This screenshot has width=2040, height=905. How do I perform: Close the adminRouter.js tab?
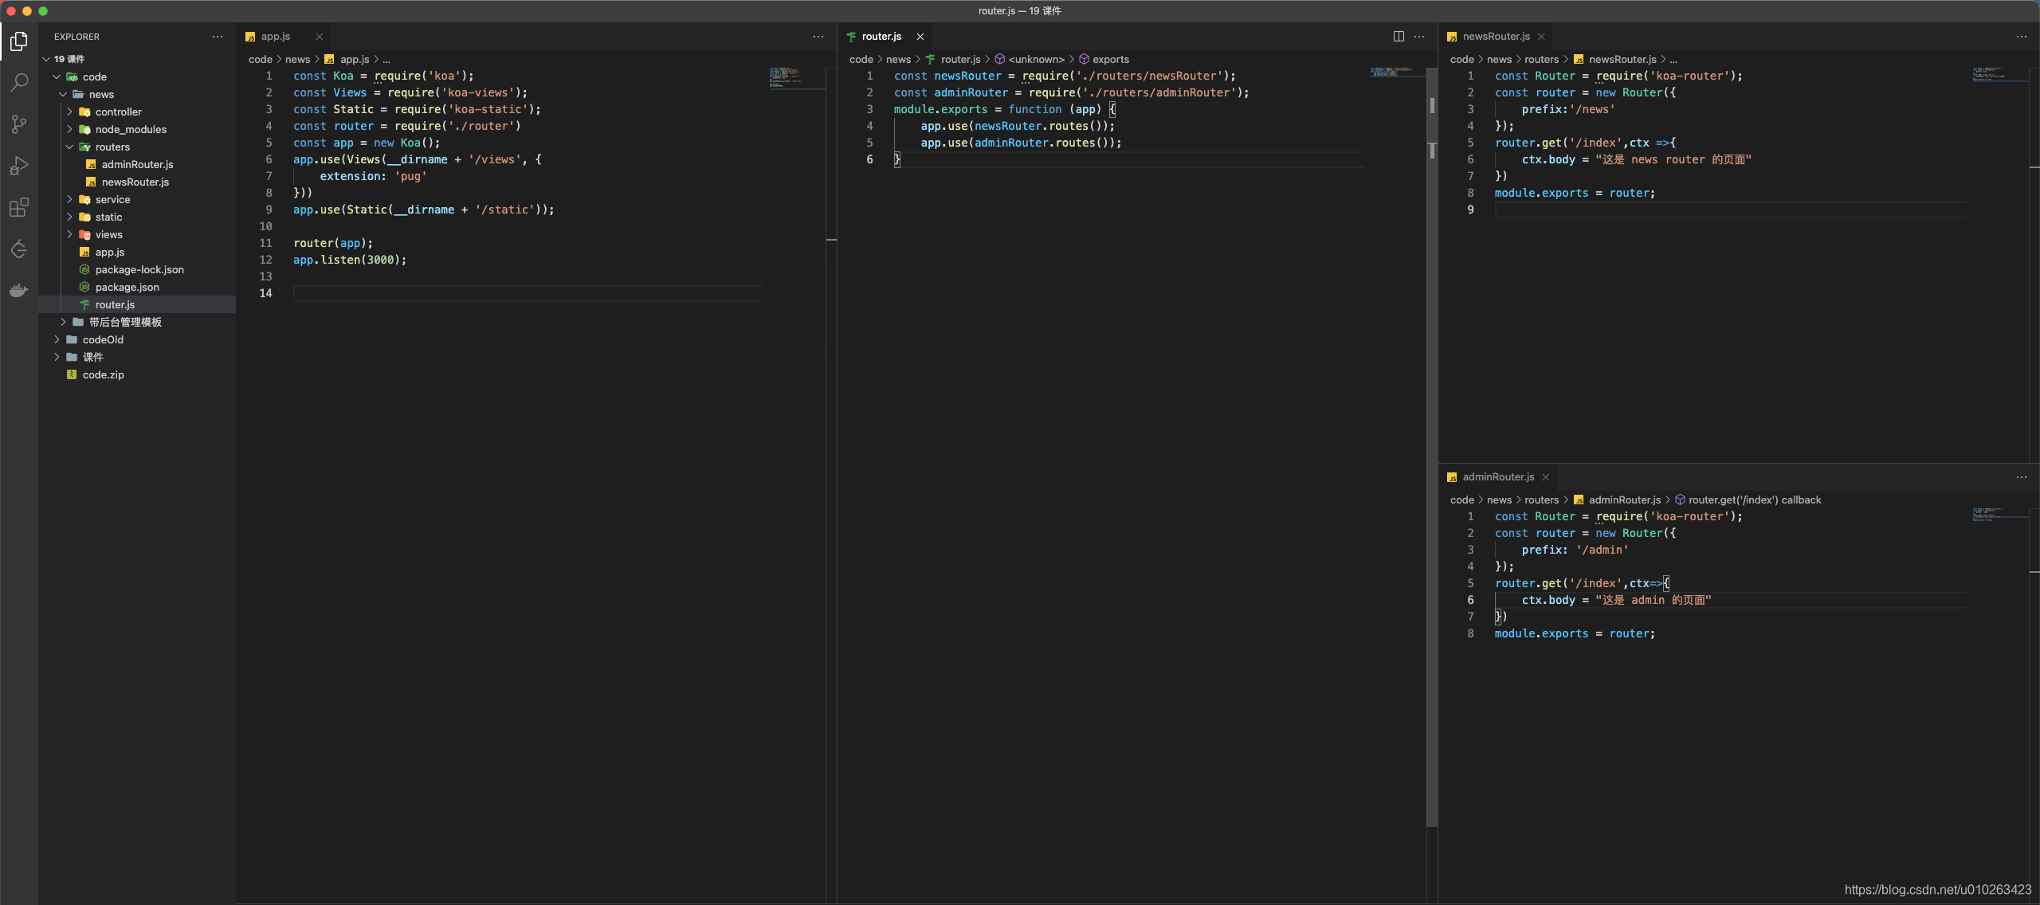tap(1545, 477)
